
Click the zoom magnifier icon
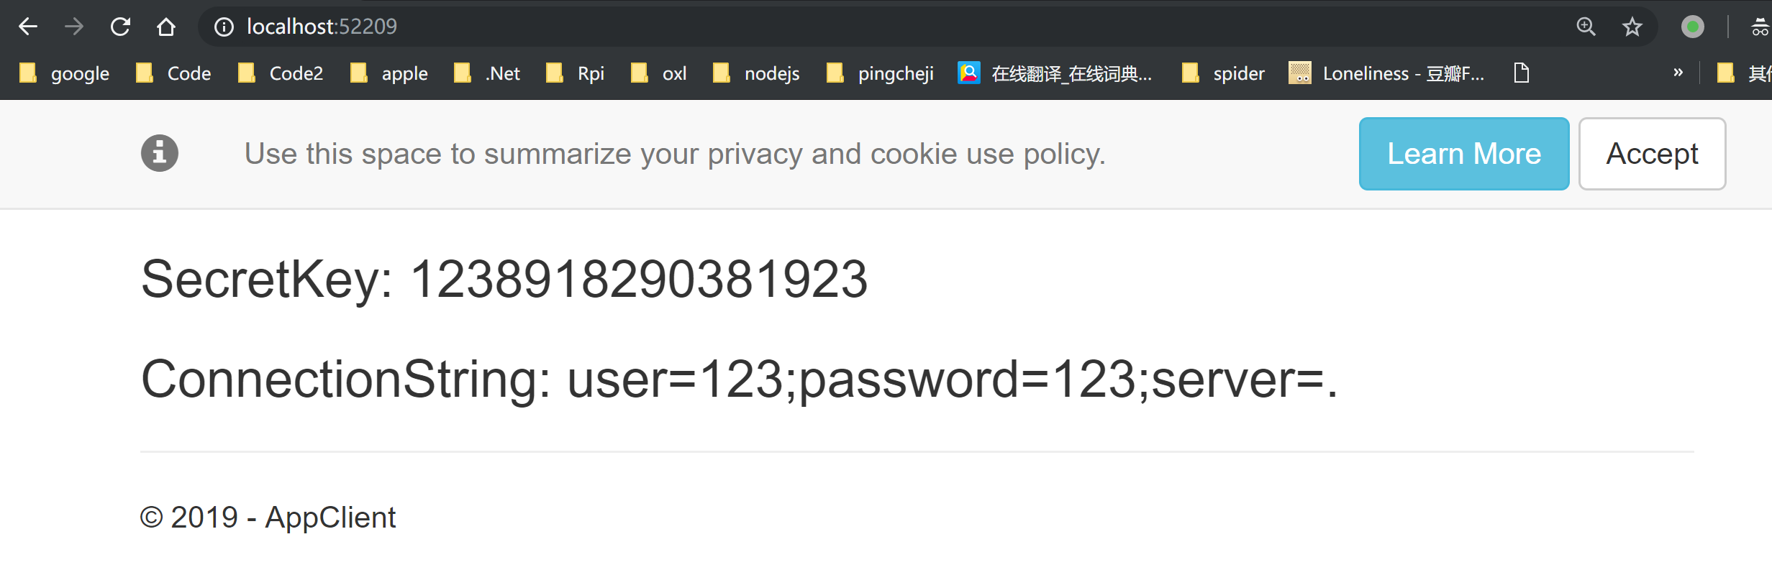1586,27
